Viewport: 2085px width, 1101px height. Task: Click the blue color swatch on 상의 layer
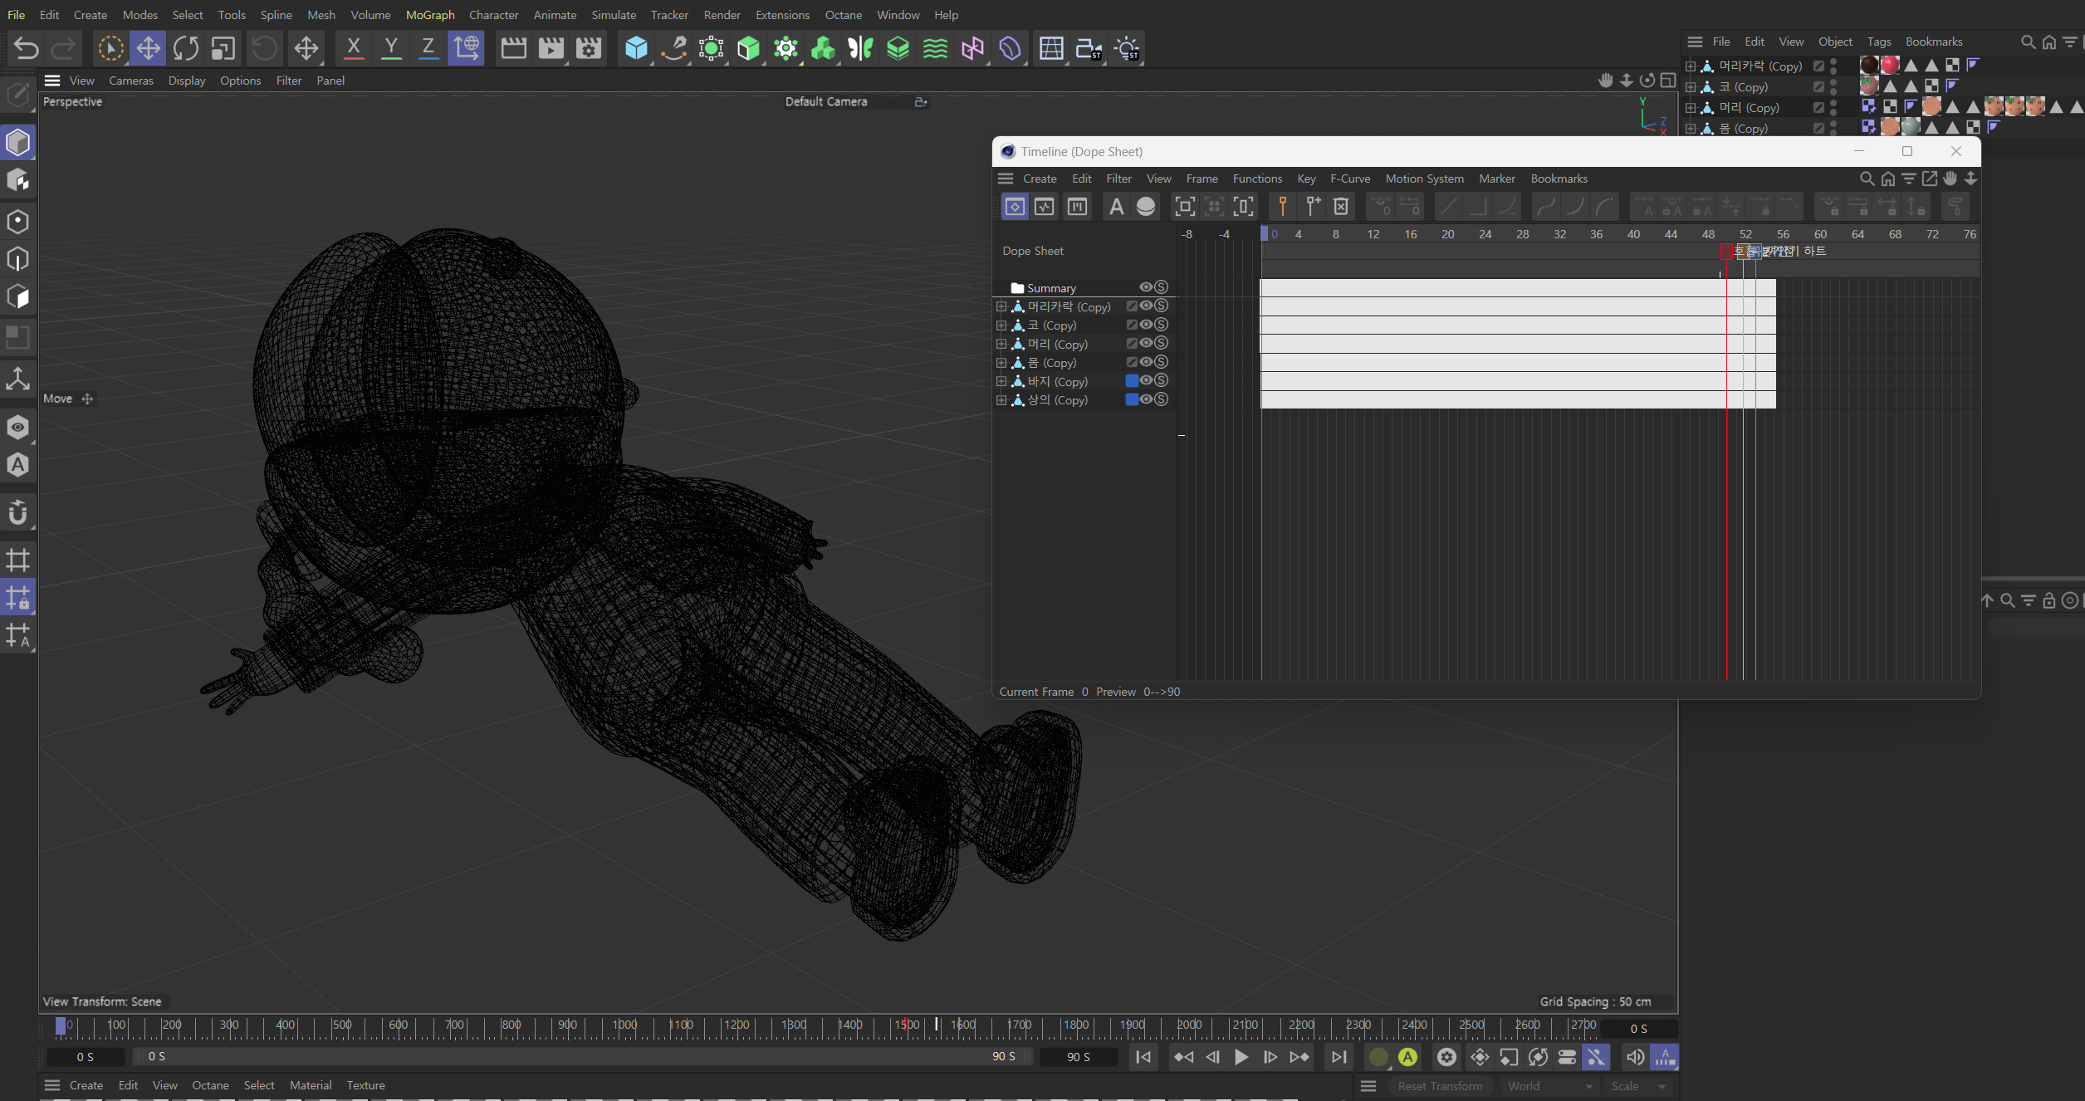point(1131,399)
